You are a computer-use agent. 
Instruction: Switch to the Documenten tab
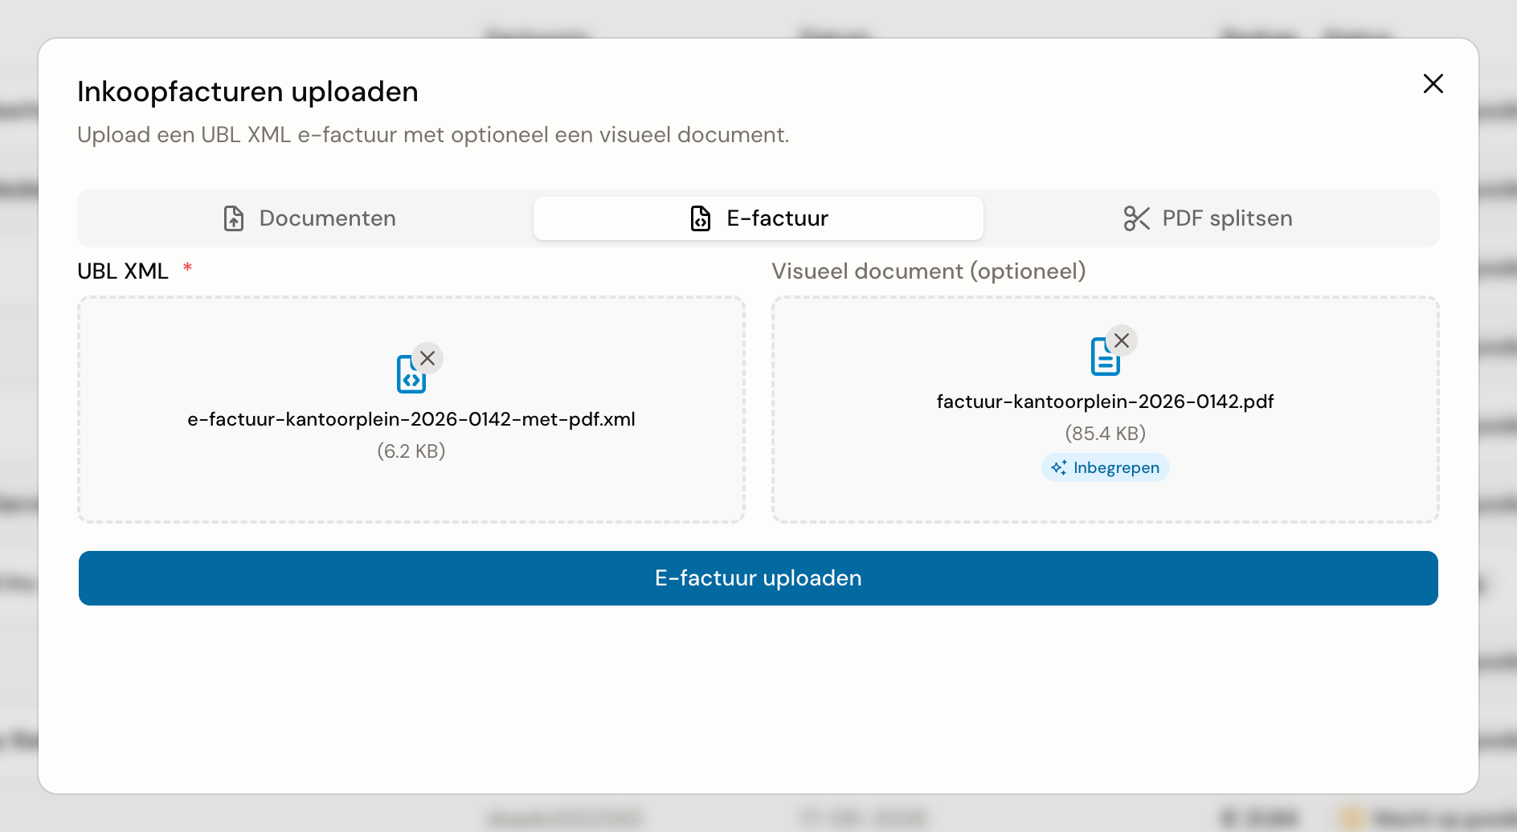click(309, 218)
